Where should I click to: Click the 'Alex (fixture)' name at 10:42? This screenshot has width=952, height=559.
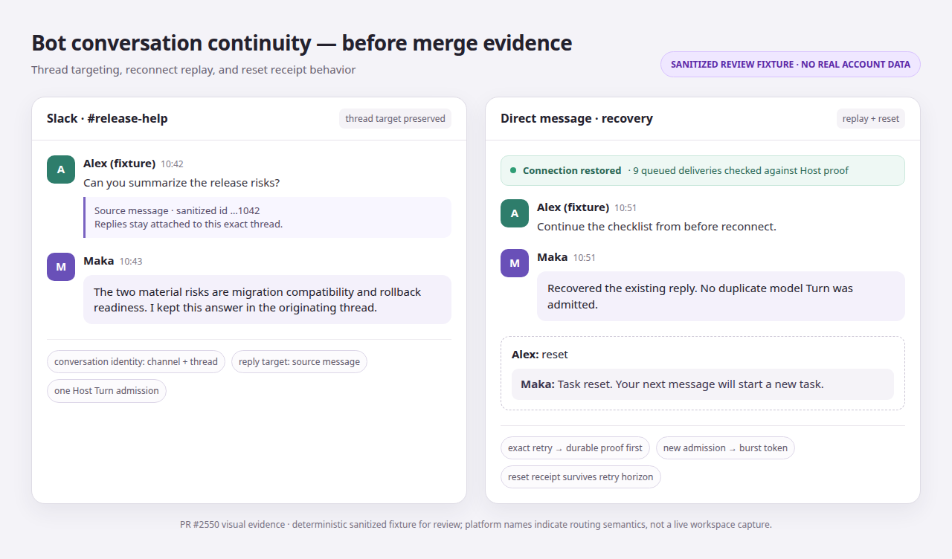(119, 164)
